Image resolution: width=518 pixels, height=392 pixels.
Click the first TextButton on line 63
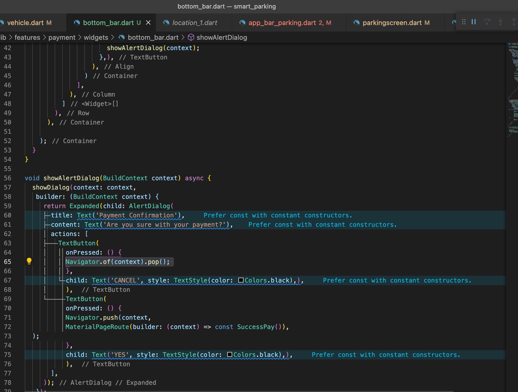77,243
